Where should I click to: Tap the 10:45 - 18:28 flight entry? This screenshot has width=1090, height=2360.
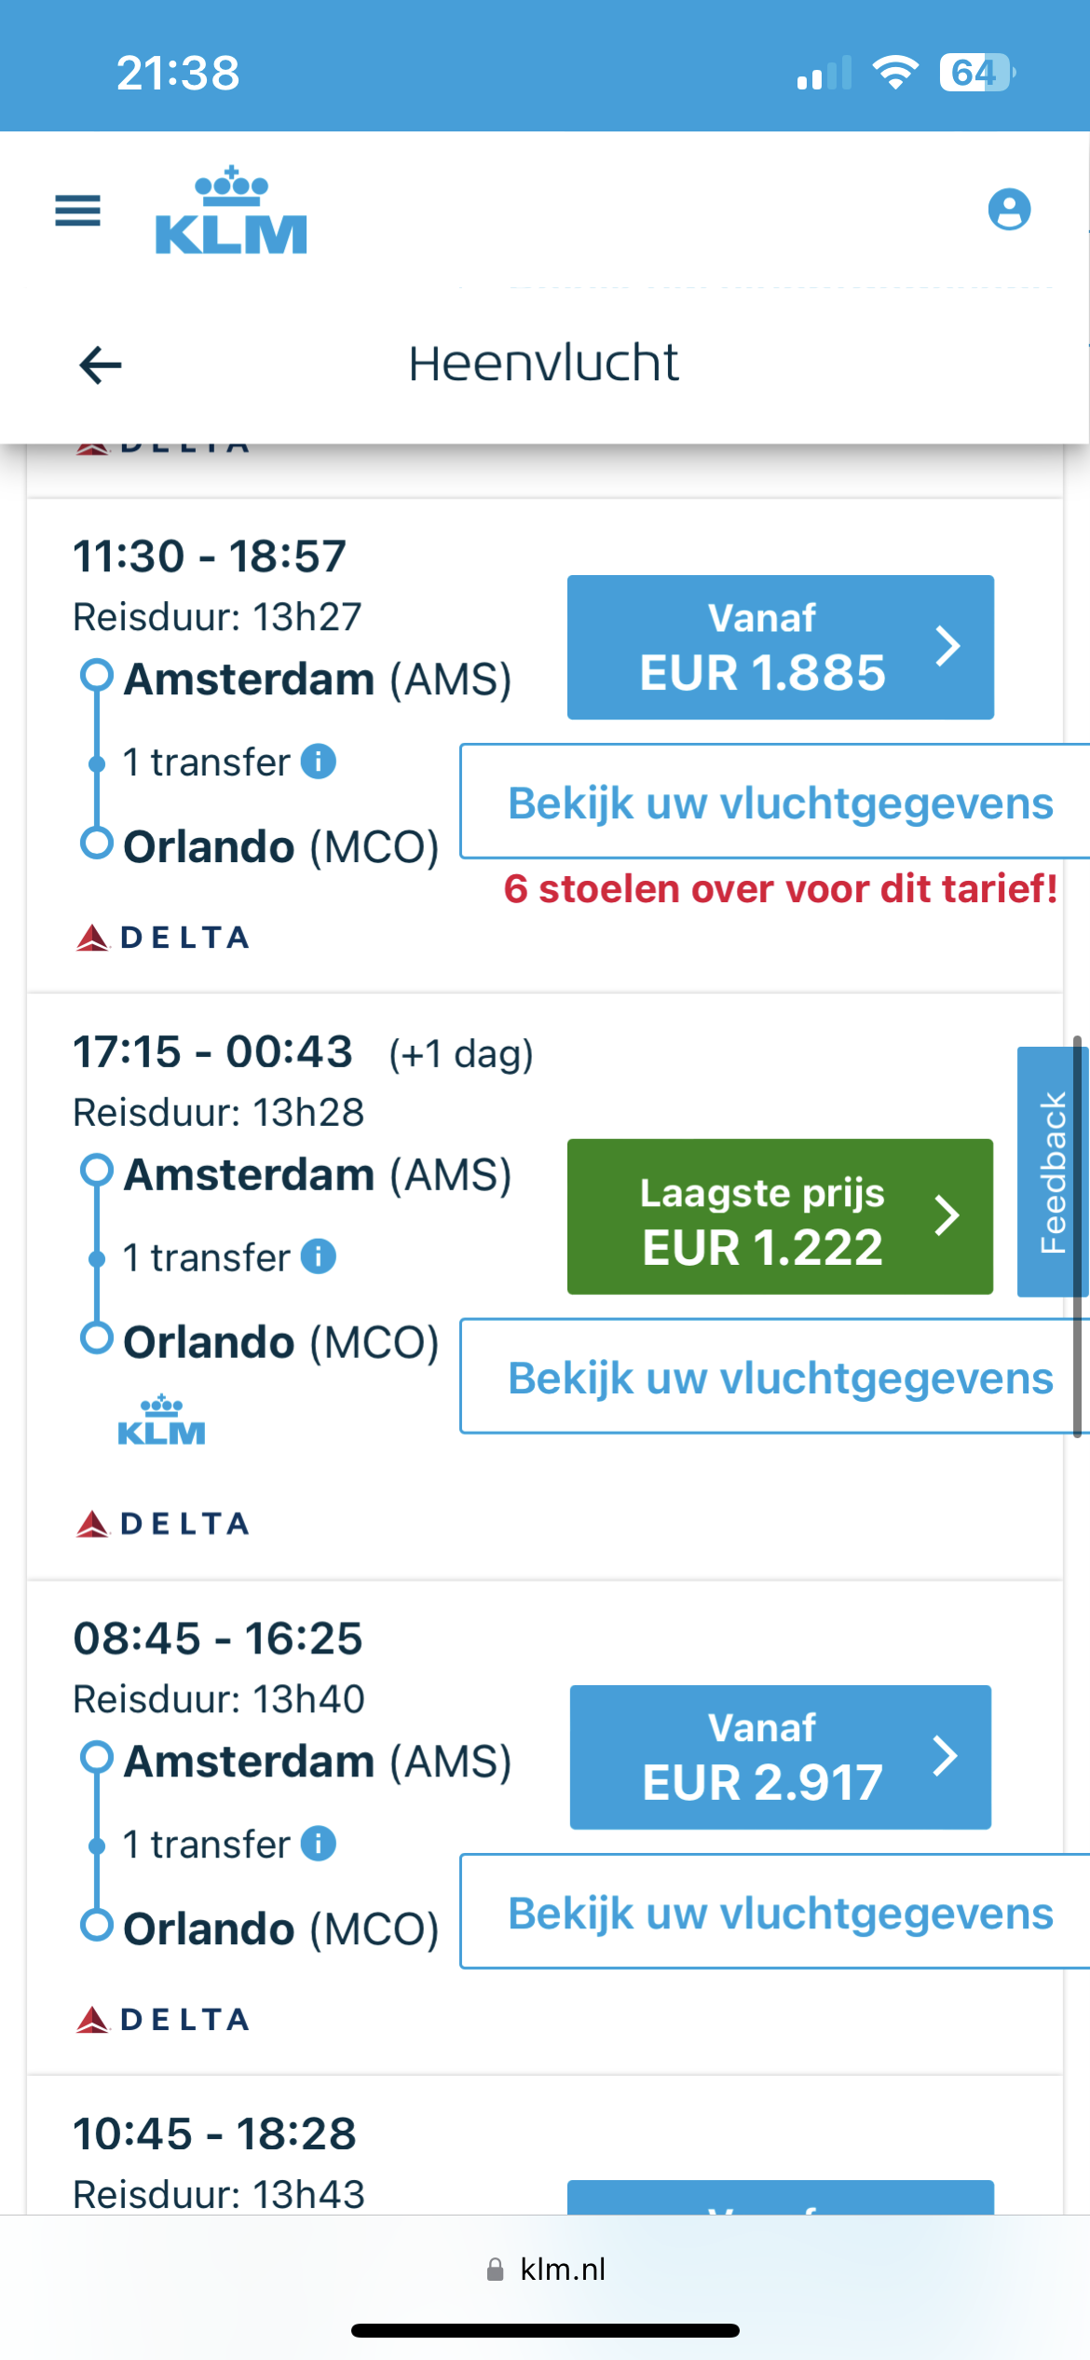(216, 2134)
